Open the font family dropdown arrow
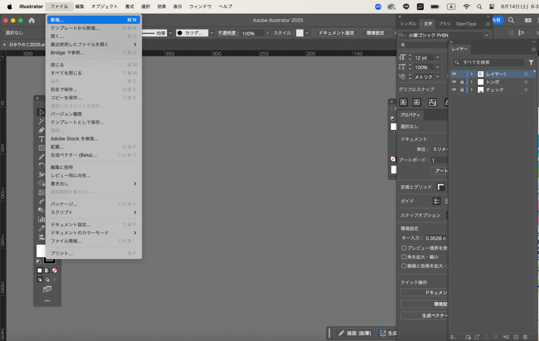Viewport: 539px width, 341px height. (x=487, y=35)
